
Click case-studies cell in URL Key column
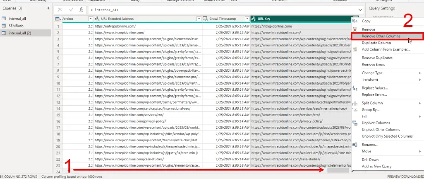click(301, 159)
